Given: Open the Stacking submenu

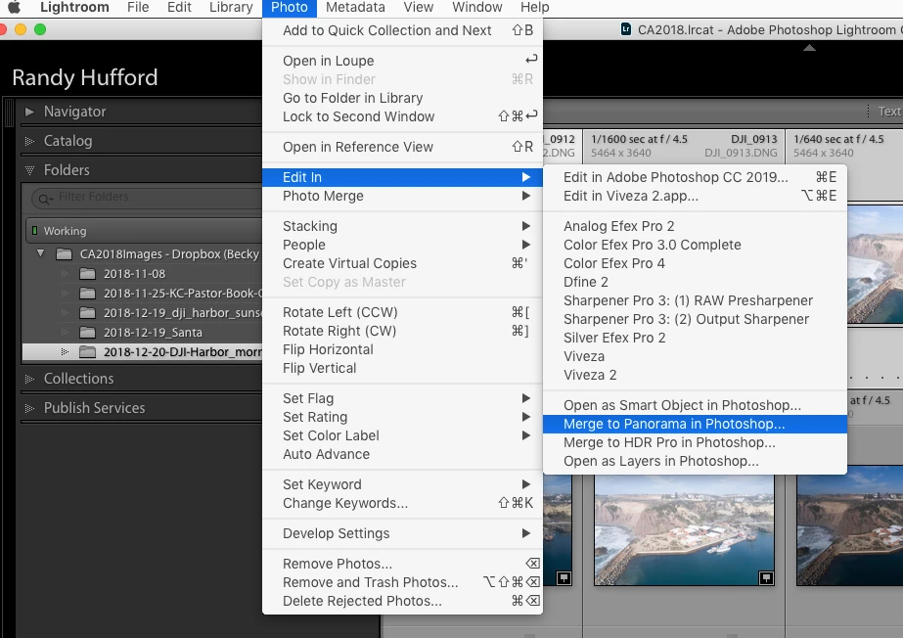Looking at the screenshot, I should click(402, 226).
